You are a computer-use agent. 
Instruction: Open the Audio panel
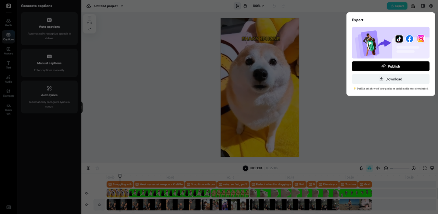pos(8,79)
